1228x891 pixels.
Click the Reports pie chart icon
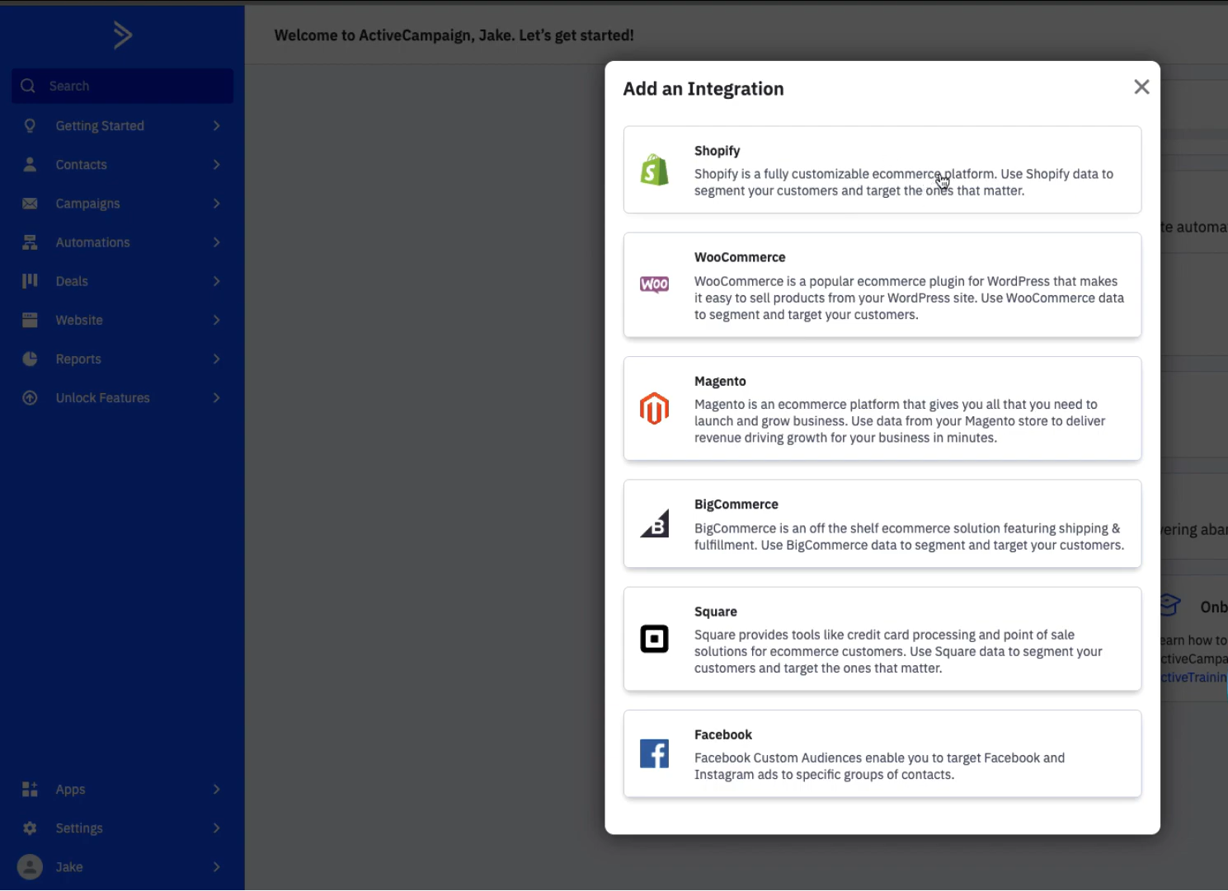coord(30,359)
